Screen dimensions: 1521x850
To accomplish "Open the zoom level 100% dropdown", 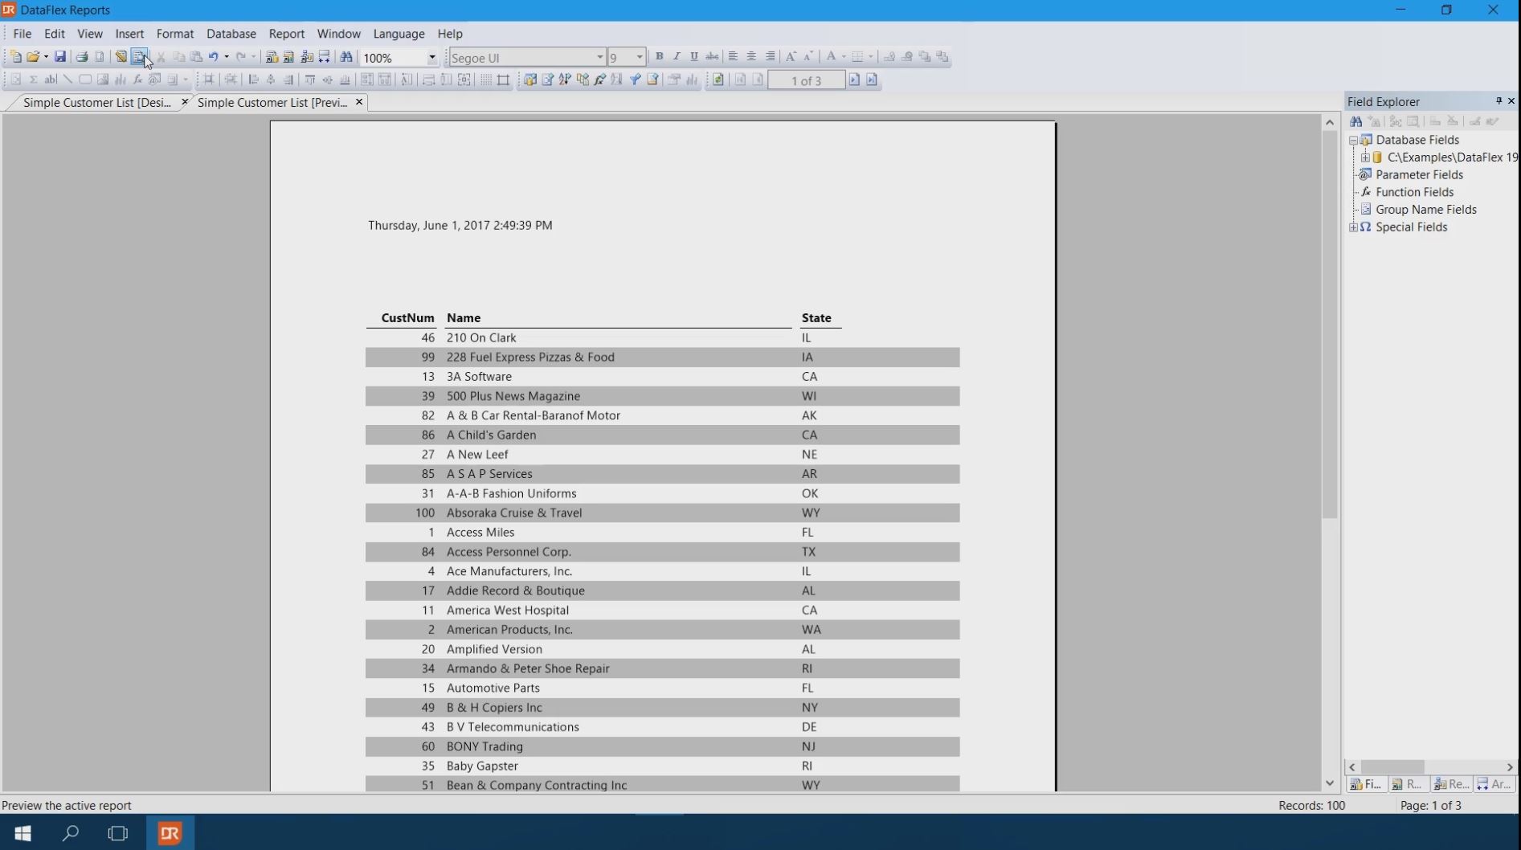I will 431,58.
